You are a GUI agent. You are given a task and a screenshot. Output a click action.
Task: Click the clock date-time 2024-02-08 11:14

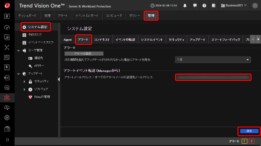click(x=163, y=5)
